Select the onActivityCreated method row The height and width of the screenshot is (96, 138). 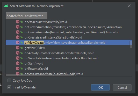69,53
